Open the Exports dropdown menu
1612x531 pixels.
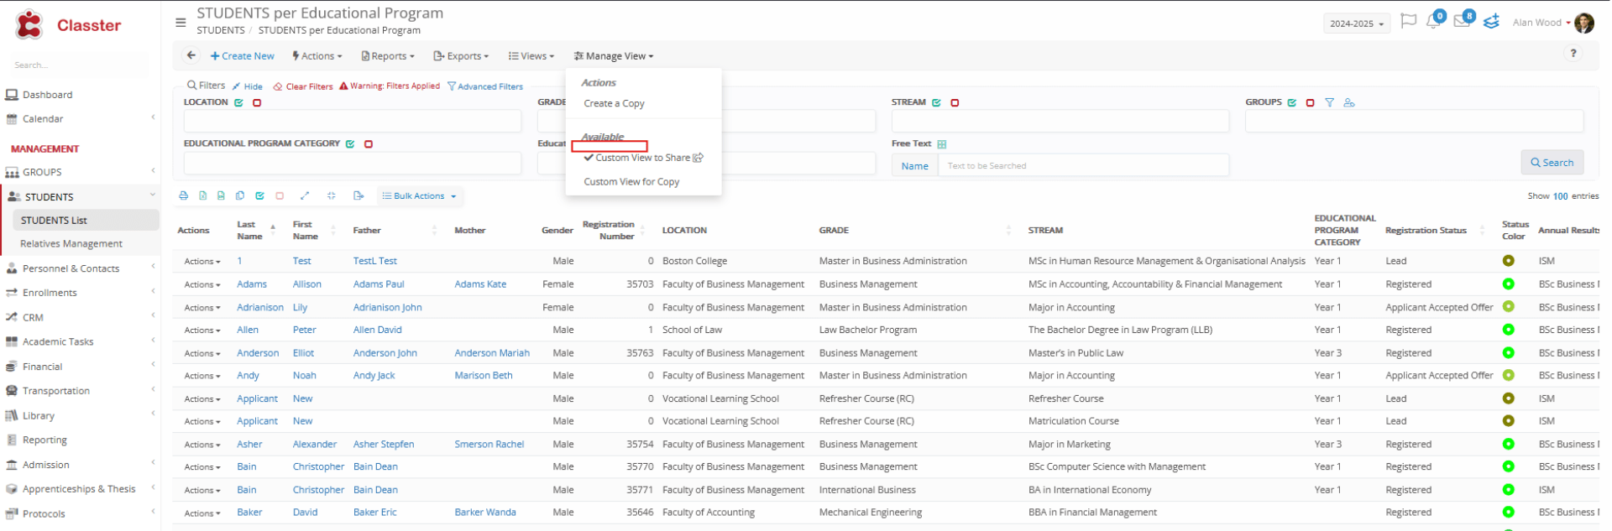click(461, 56)
